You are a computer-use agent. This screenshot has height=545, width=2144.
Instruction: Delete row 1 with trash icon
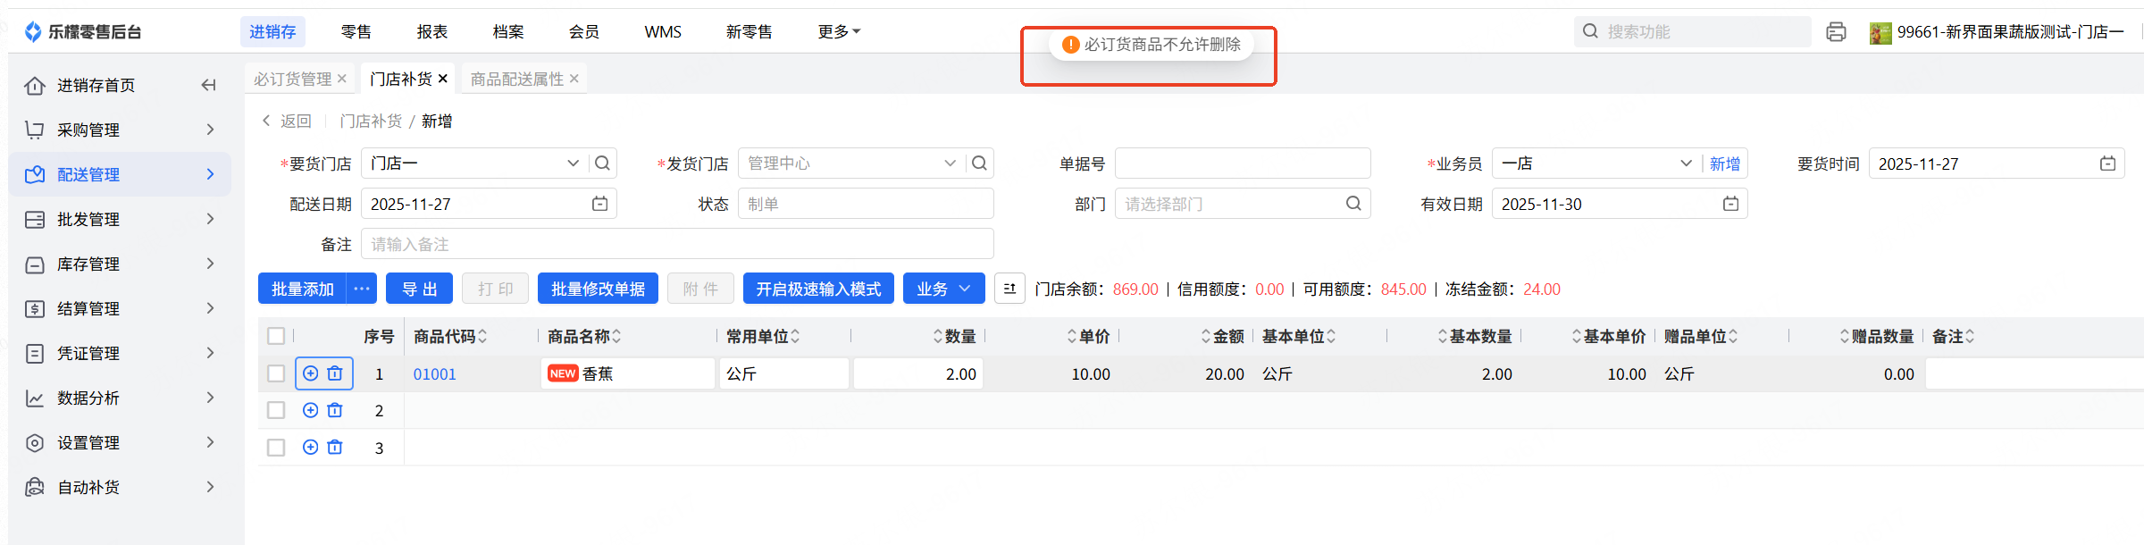point(335,373)
